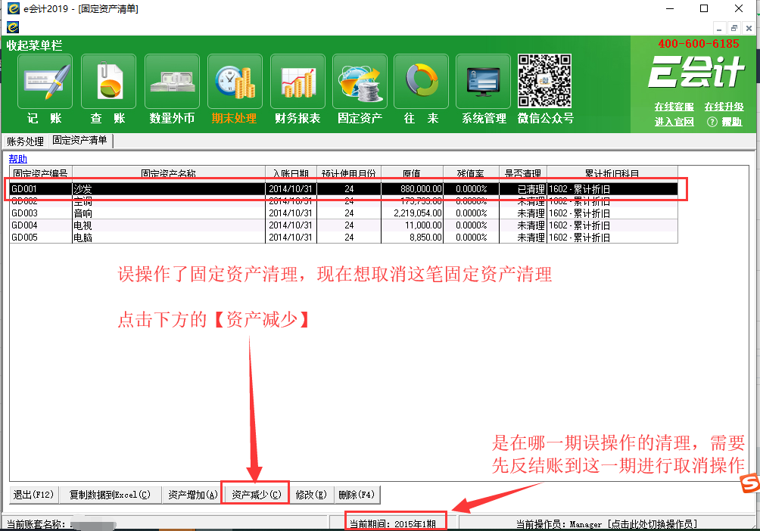
Task: Switch to the 固定资产清单 tab
Action: 80,141
